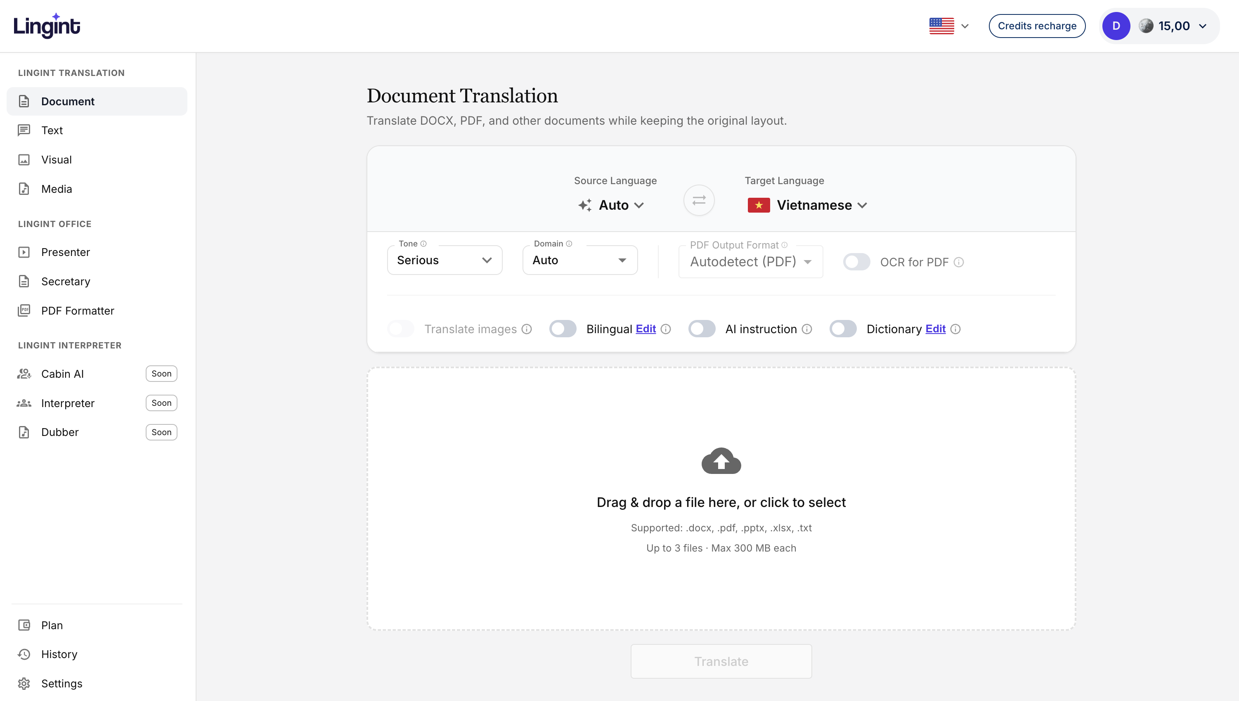
Task: Click the Plan wallet icon
Action: [x=24, y=625]
